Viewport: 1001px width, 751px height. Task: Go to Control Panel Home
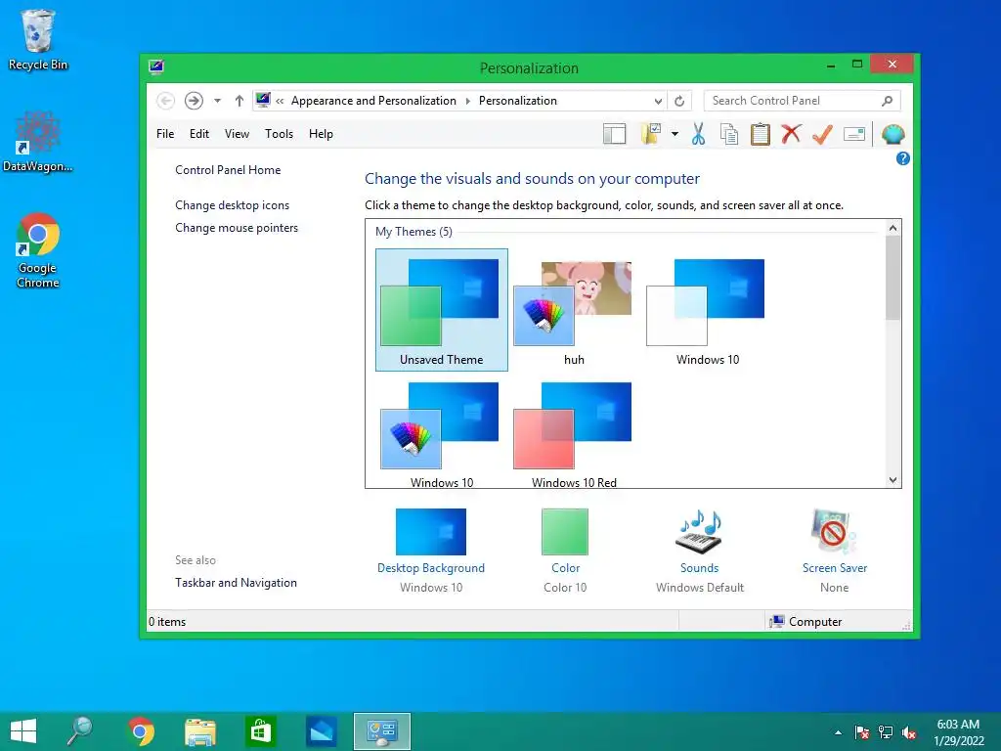[x=228, y=170]
